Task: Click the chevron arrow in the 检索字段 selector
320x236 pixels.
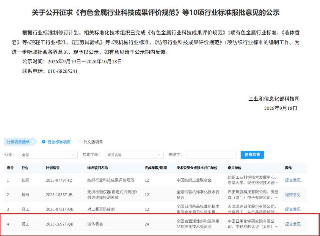Action: point(159,155)
